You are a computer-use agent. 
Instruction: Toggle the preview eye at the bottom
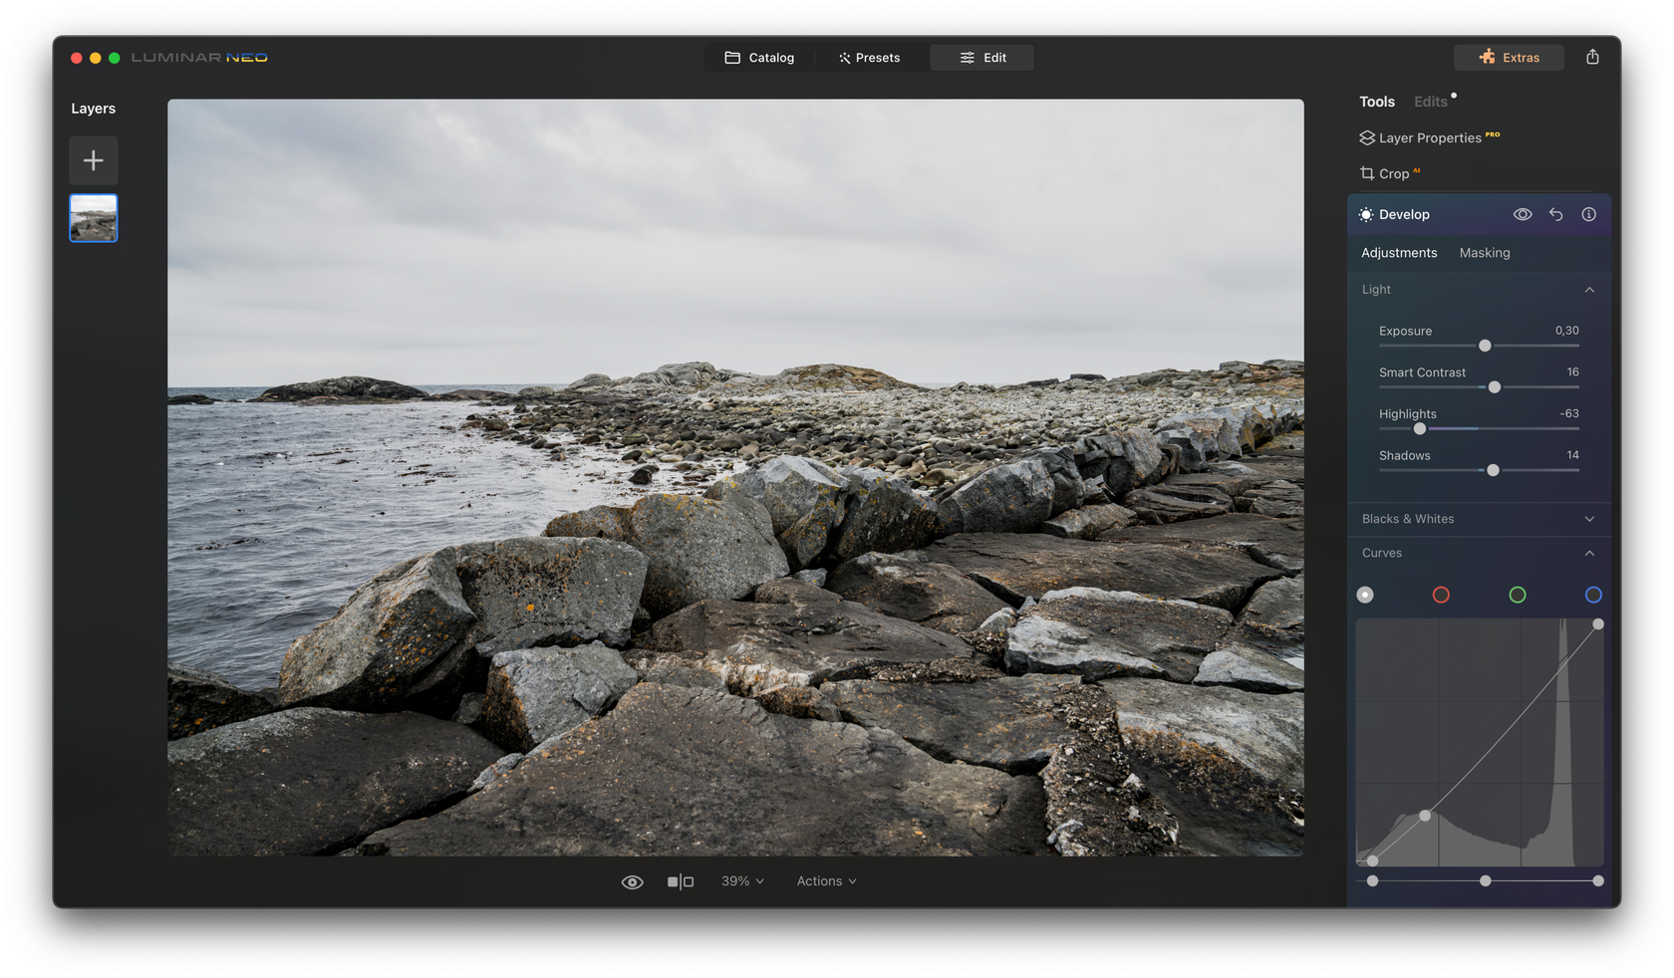[x=632, y=880]
